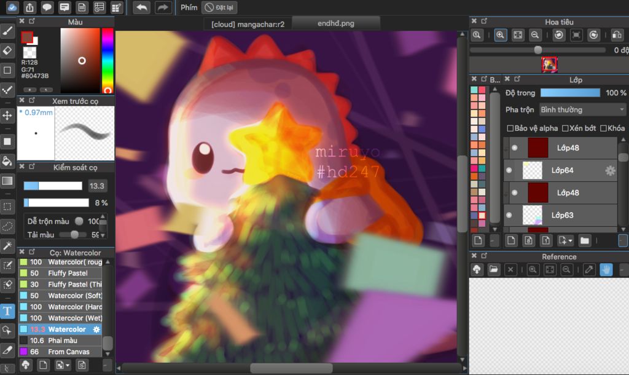Image resolution: width=629 pixels, height=375 pixels.
Task: Open add brush dropdown in brush panel
Action: point(63,365)
